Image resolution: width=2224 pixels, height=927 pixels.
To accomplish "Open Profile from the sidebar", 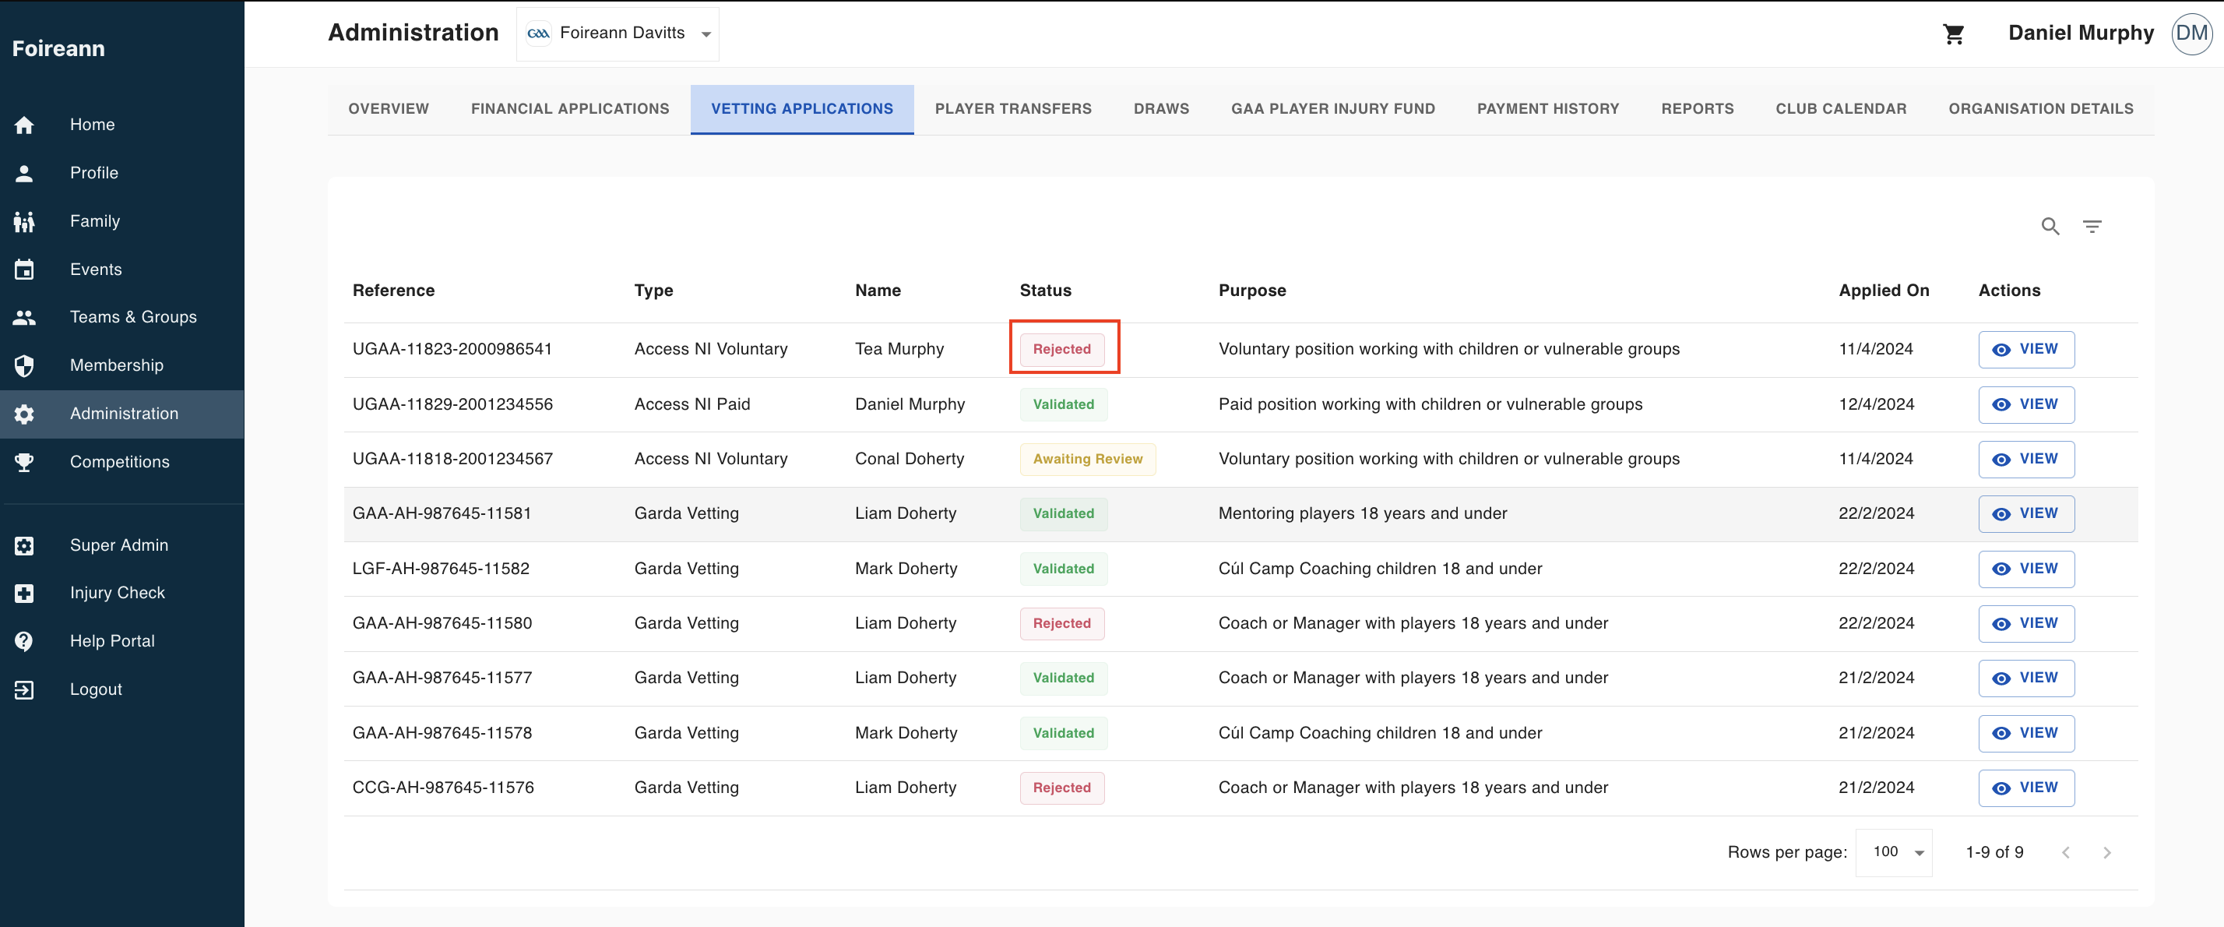I will (x=121, y=173).
